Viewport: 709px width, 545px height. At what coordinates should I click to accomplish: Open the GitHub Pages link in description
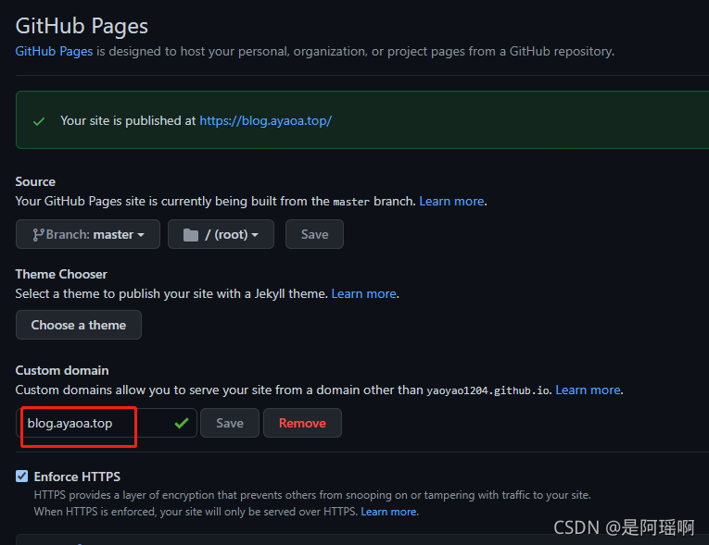(x=54, y=52)
